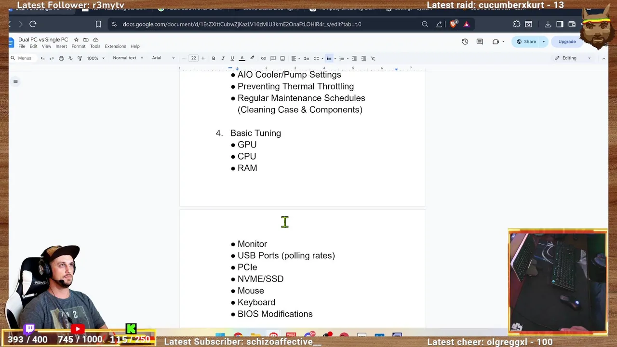Open the version history clock icon
617x347 pixels.
[x=465, y=41]
